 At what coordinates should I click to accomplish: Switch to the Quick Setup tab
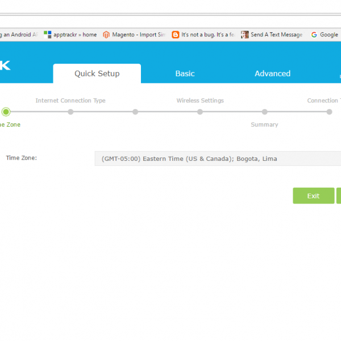pyautogui.click(x=97, y=73)
